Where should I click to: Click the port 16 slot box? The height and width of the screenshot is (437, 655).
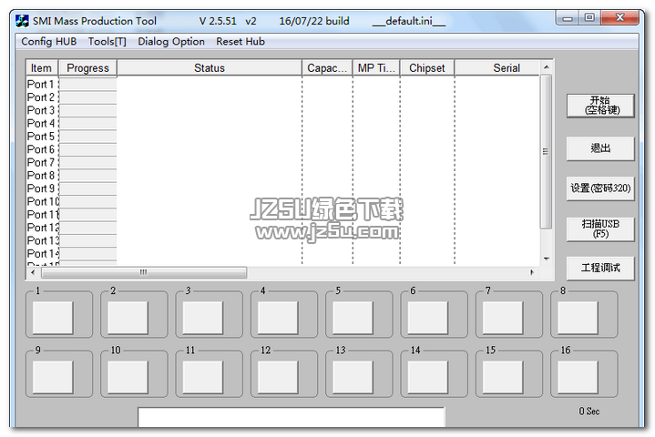(x=578, y=377)
